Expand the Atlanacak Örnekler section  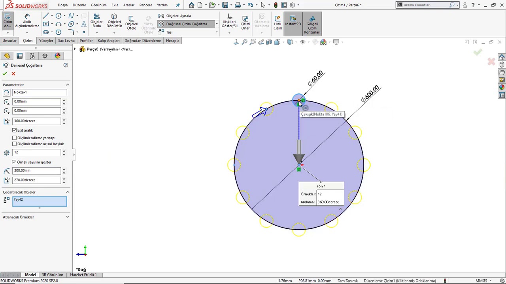point(68,217)
